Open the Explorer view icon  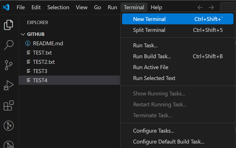9,25
